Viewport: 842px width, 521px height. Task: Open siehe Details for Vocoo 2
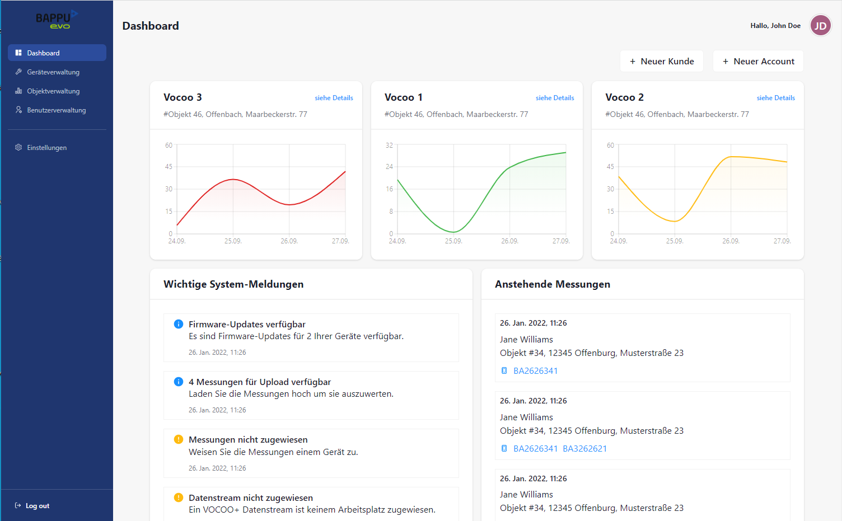pos(775,98)
